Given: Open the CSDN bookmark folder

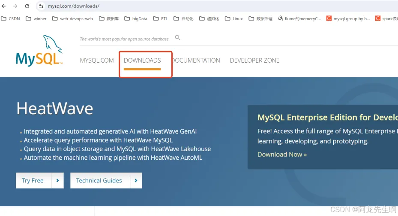Looking at the screenshot, I should (x=11, y=18).
